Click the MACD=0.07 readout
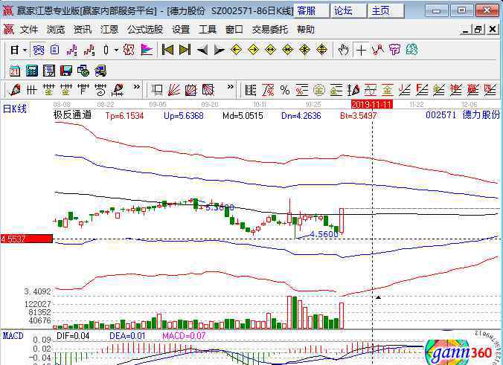This screenshot has width=503, height=365. (184, 336)
